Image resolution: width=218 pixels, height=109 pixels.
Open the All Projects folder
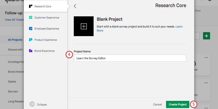(x=15, y=40)
